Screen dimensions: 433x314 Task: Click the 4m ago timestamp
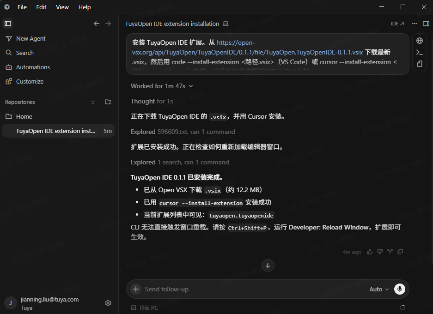point(352,252)
